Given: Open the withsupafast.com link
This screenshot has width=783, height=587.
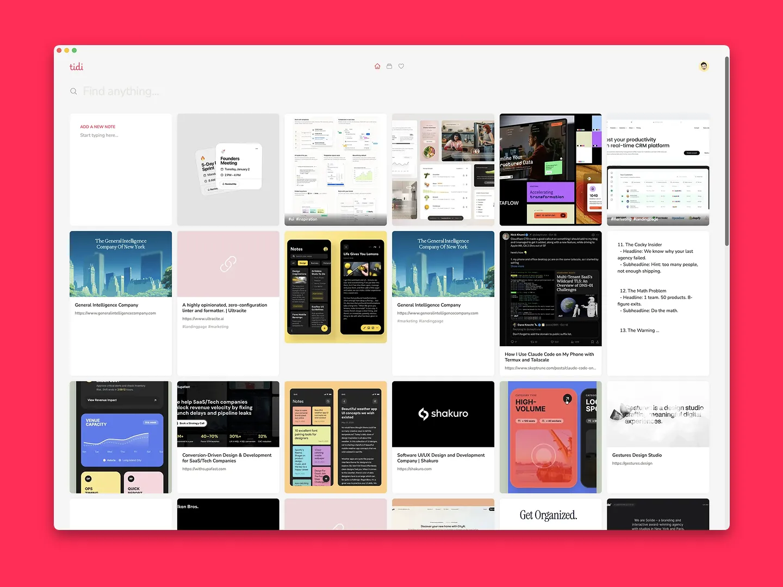Looking at the screenshot, I should coord(204,469).
